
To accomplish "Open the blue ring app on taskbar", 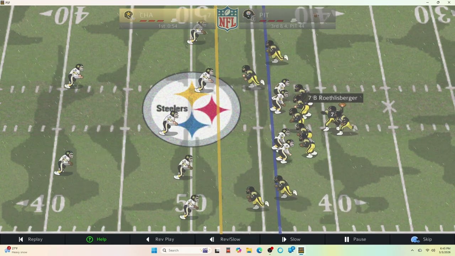I will 280,250.
